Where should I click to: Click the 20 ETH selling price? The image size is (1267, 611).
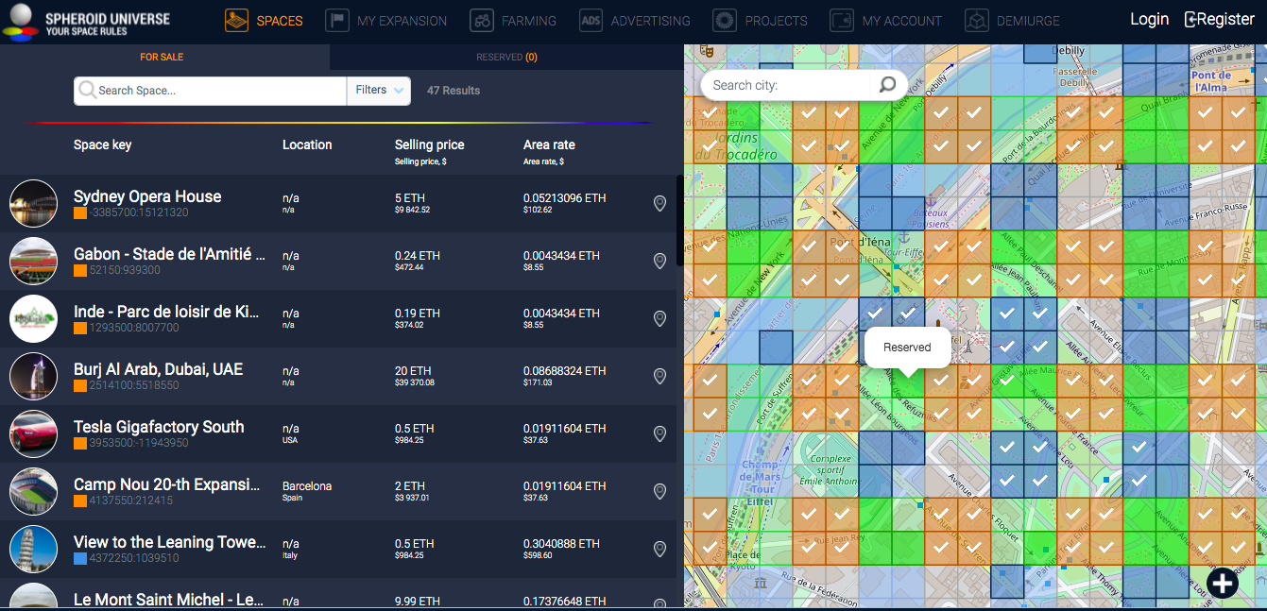pos(413,371)
